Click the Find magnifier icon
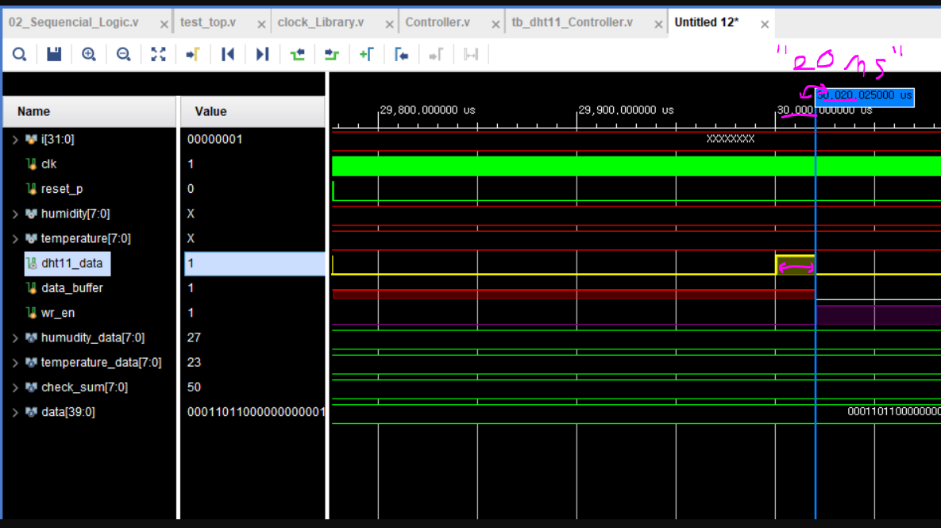This screenshot has height=528, width=941. coord(19,54)
